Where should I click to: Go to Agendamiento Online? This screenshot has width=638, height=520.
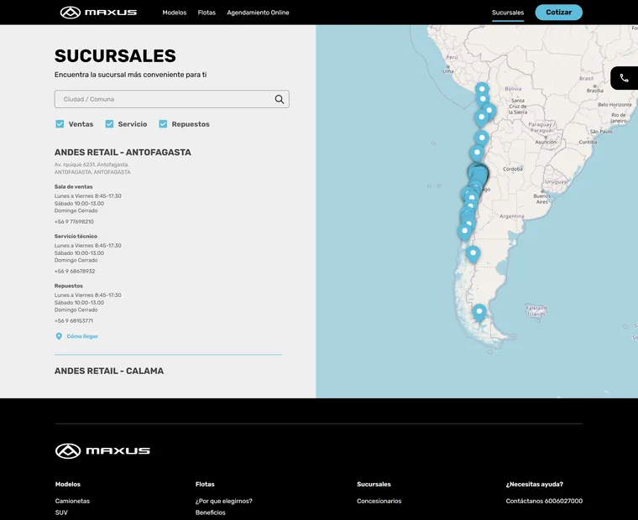[258, 13]
